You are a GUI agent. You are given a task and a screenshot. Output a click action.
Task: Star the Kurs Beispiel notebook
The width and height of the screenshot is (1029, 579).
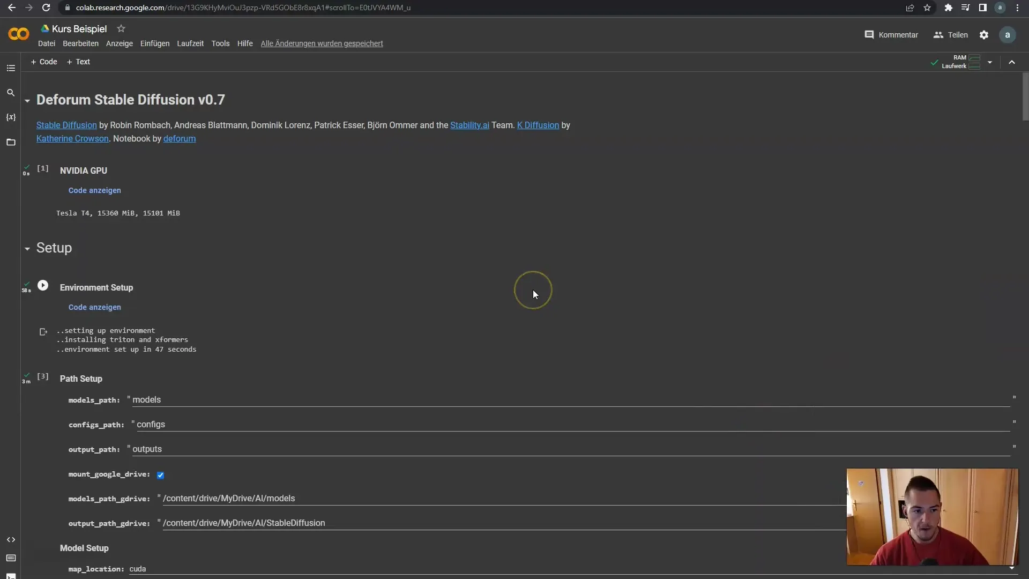(121, 28)
